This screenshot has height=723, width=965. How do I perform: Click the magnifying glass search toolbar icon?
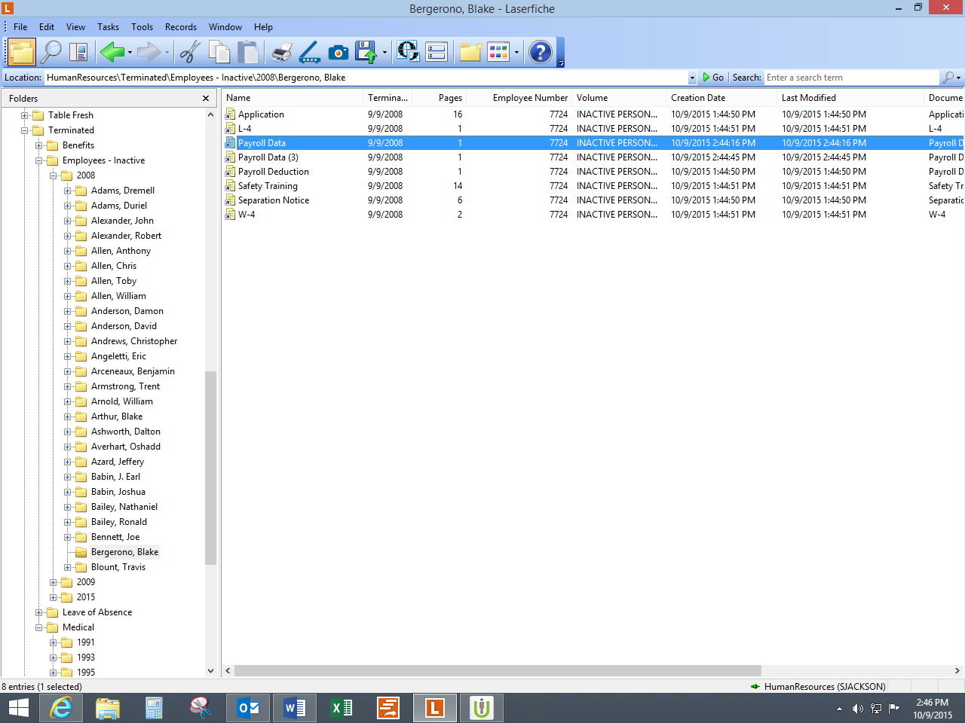[x=51, y=52]
